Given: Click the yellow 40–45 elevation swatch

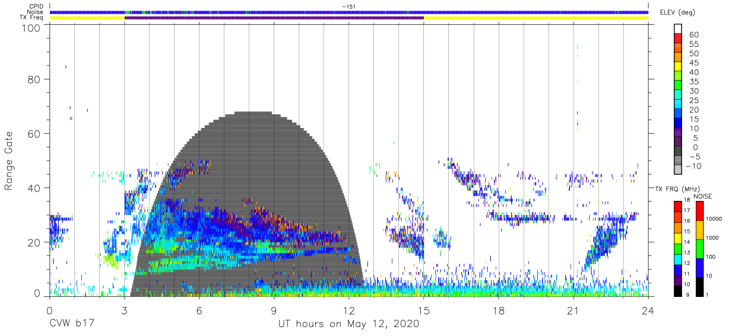Looking at the screenshot, I should pyautogui.click(x=679, y=67).
